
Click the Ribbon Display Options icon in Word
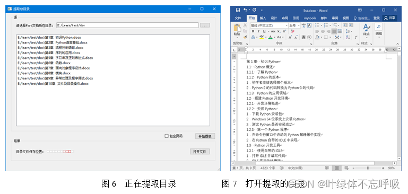360,10
